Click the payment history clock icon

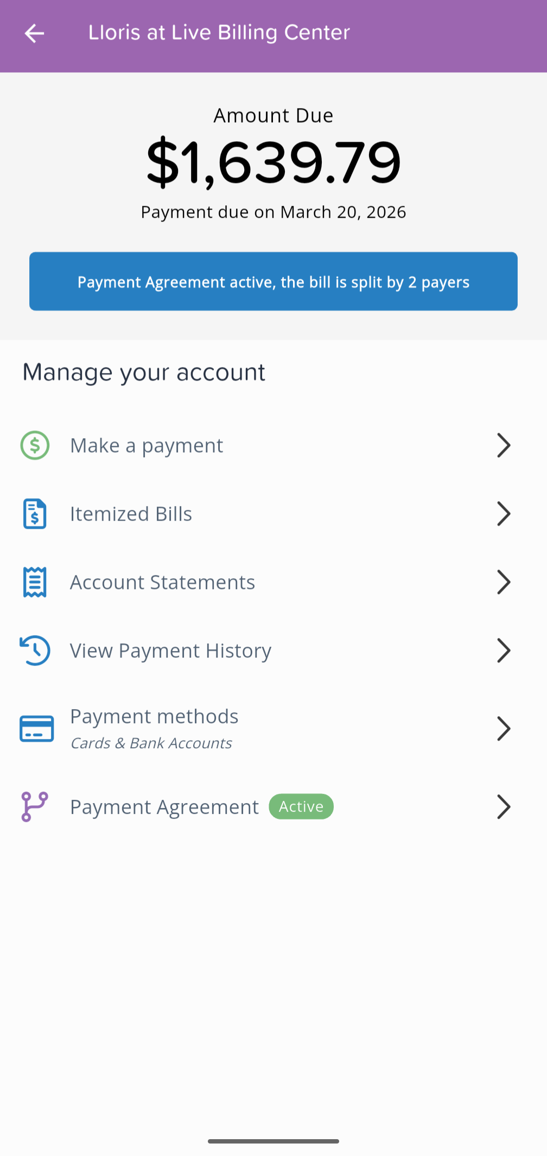[35, 650]
